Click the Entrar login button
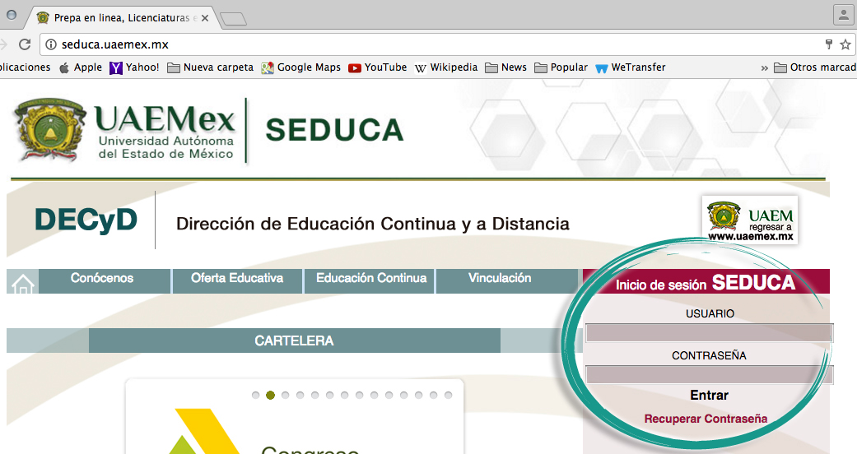This screenshot has height=454, width=857. (x=709, y=395)
